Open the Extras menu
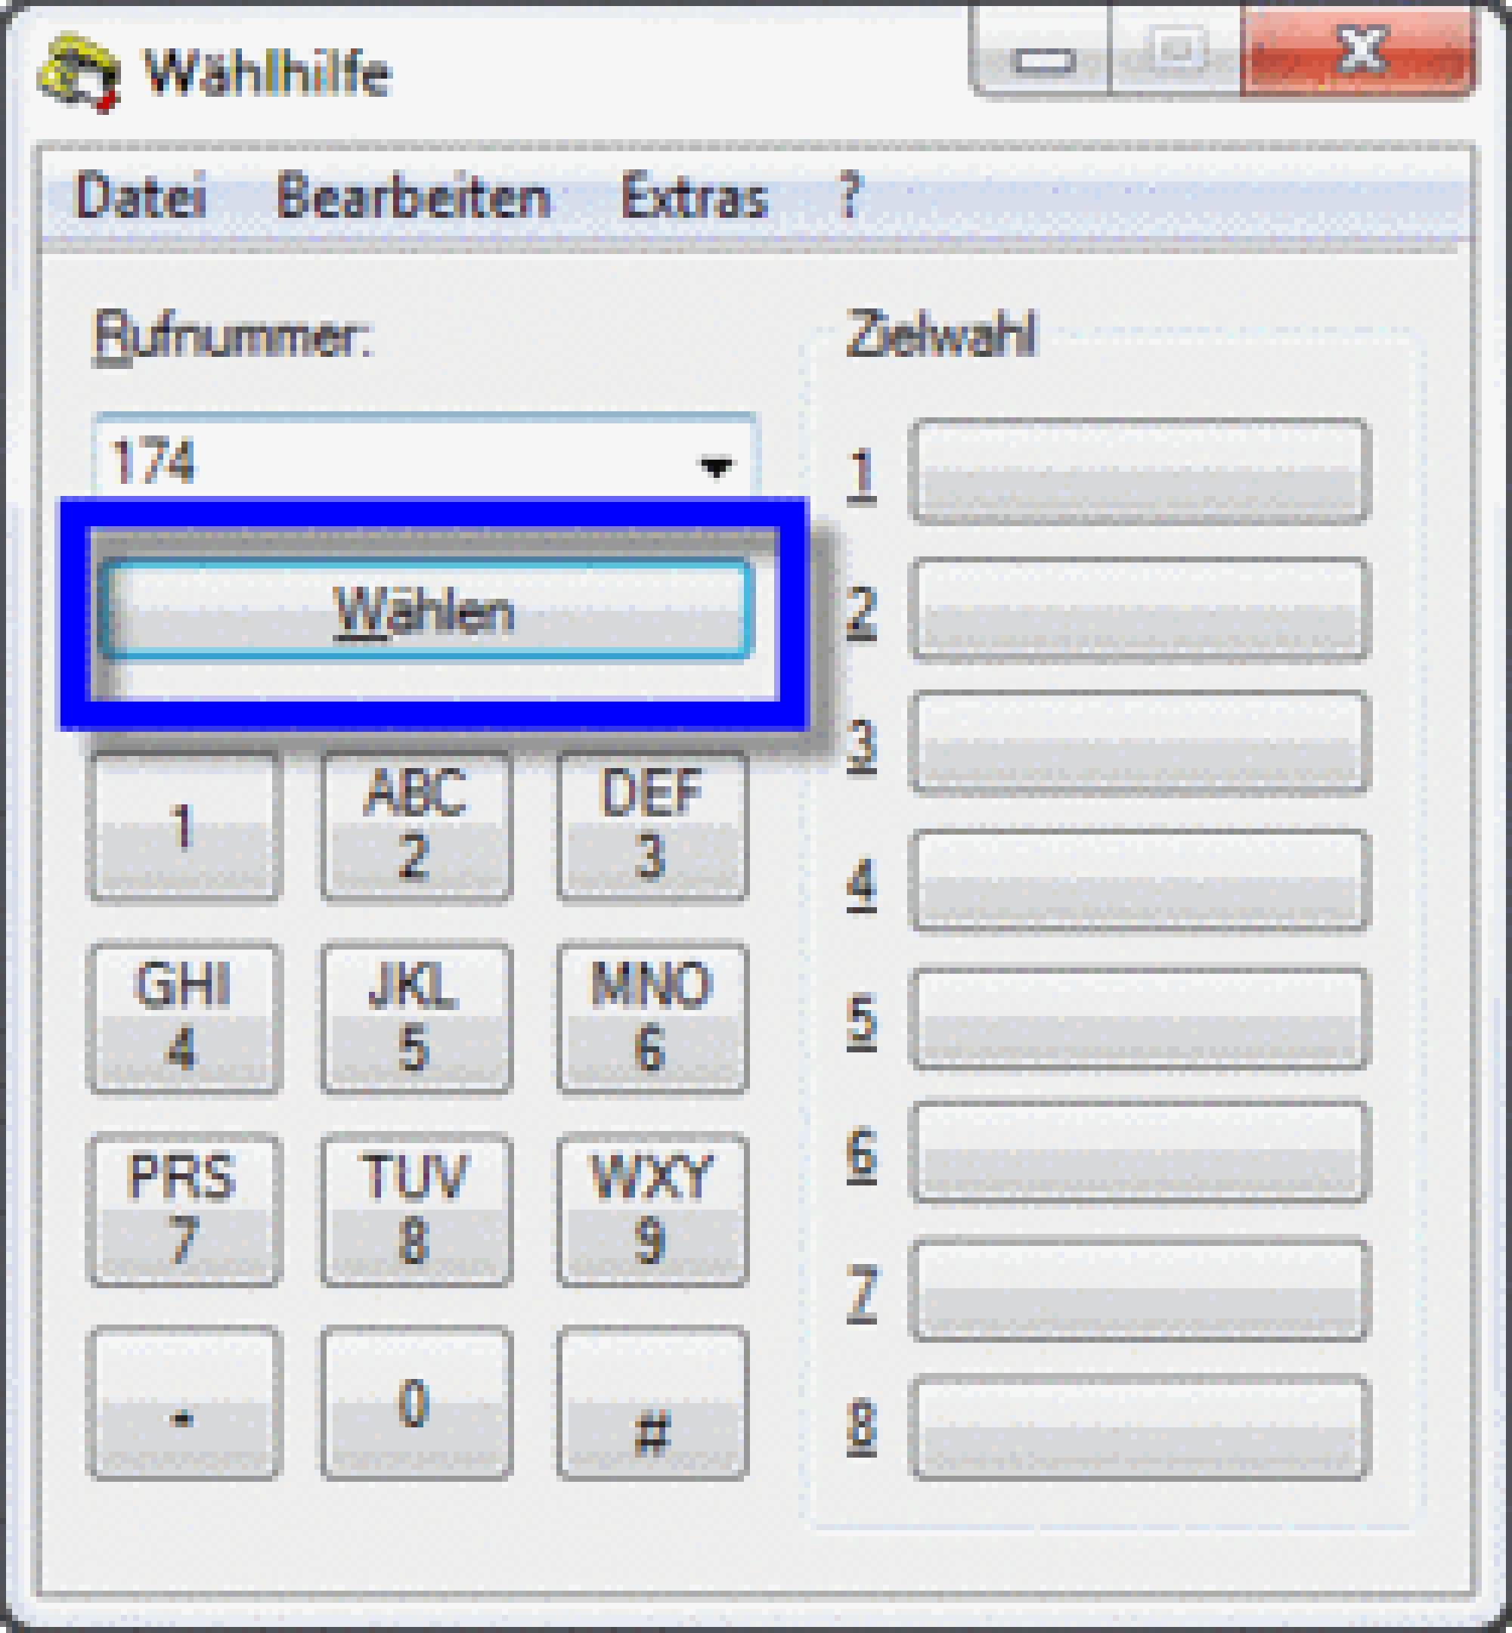 pos(694,197)
